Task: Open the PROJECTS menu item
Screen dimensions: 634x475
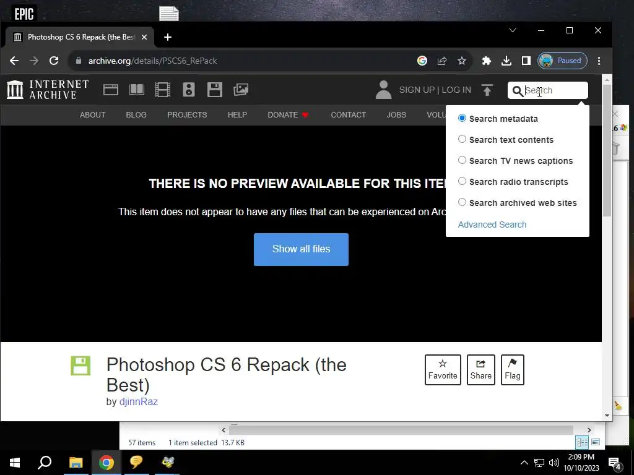Action: click(187, 114)
